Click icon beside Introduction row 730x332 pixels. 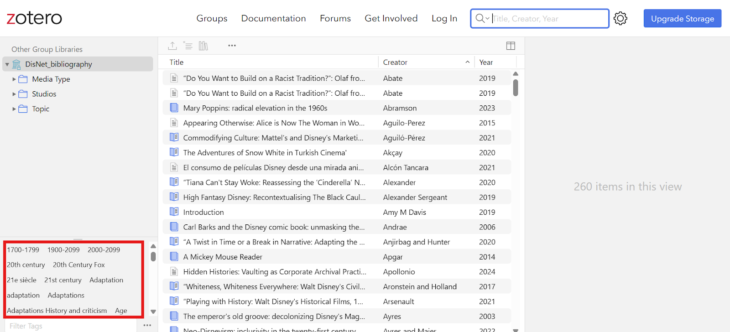[174, 212]
